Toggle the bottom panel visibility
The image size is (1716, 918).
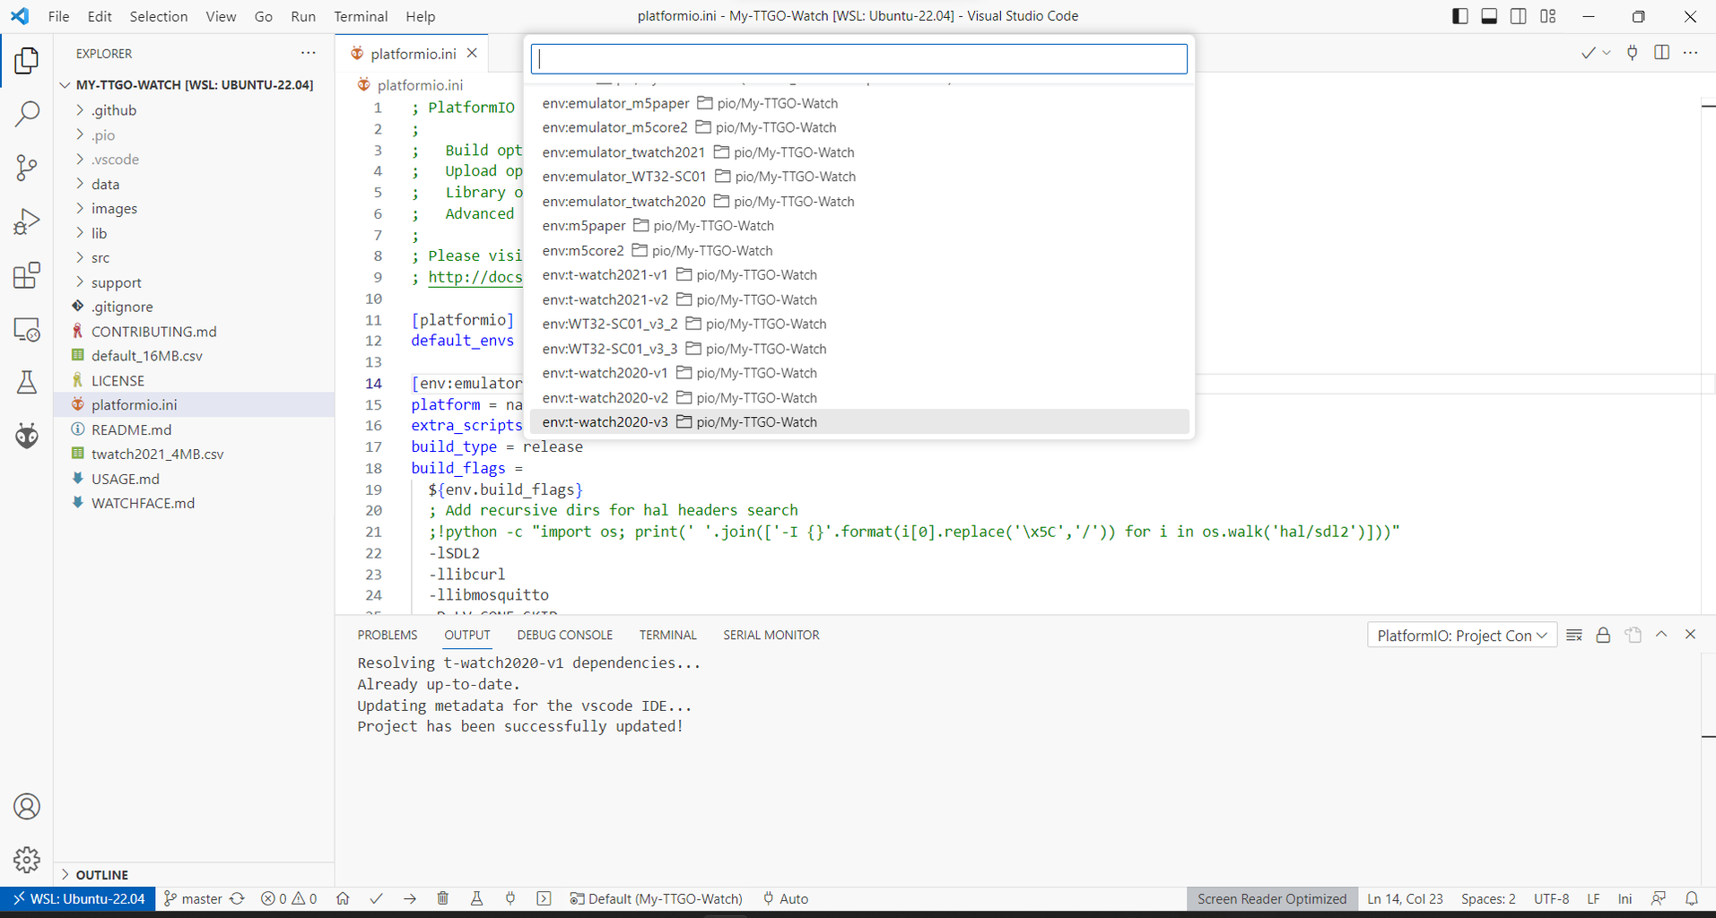tap(1489, 16)
